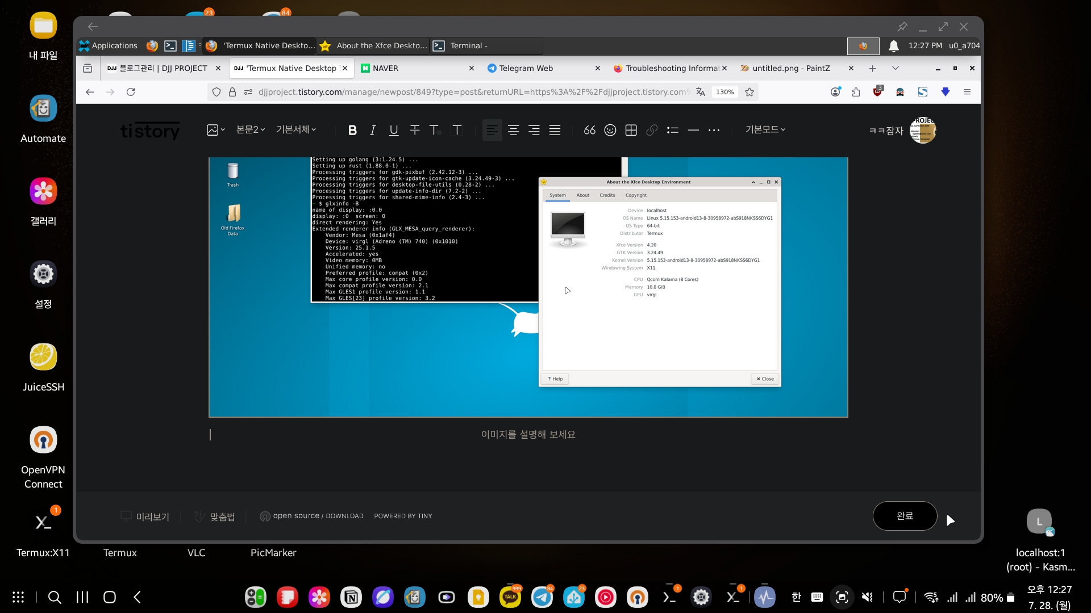Switch to the Telegram Web tab
The width and height of the screenshot is (1091, 613).
click(526, 68)
